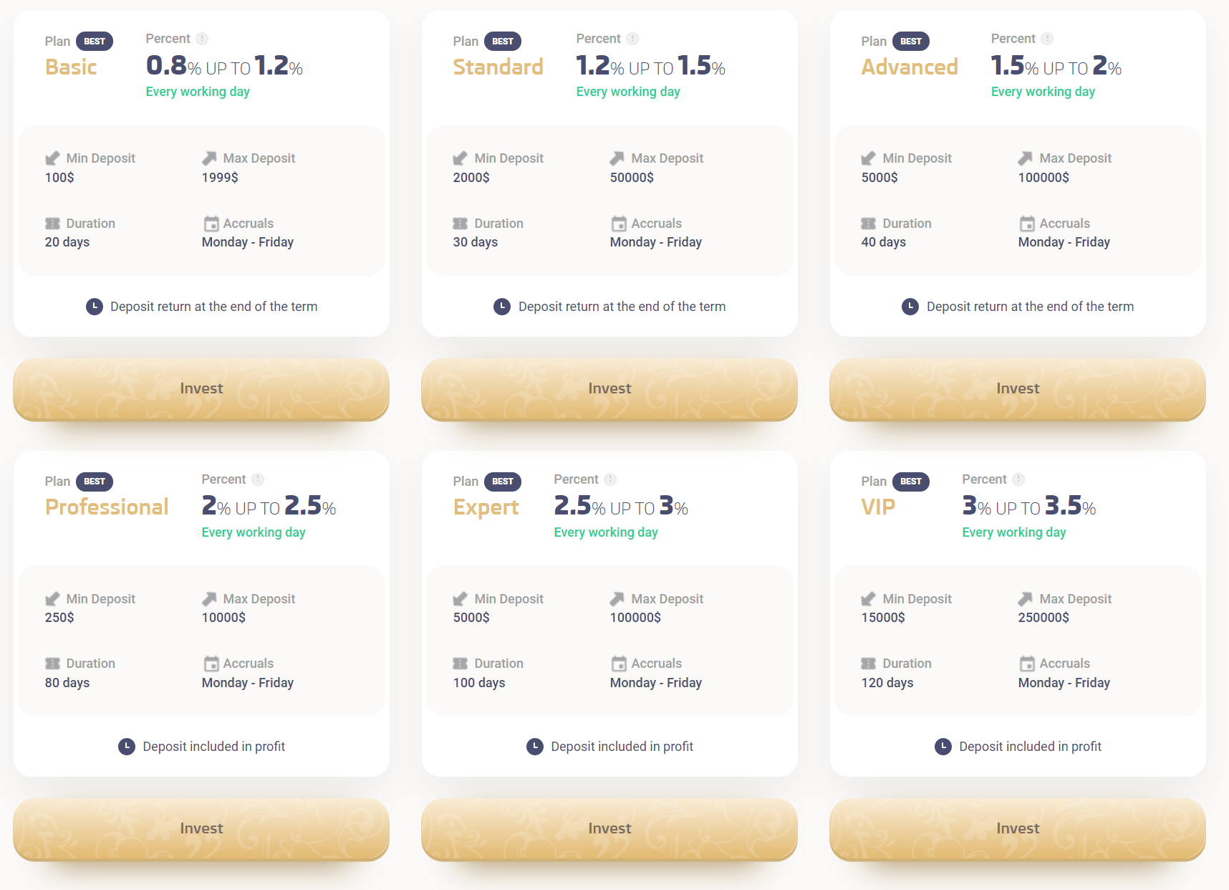The width and height of the screenshot is (1229, 890).
Task: Click the info icon next to Basic Percent
Action: coord(203,39)
